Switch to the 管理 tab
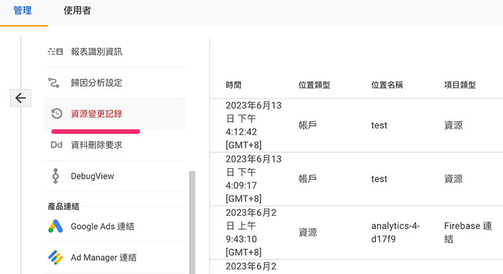The width and height of the screenshot is (503, 274). (24, 11)
